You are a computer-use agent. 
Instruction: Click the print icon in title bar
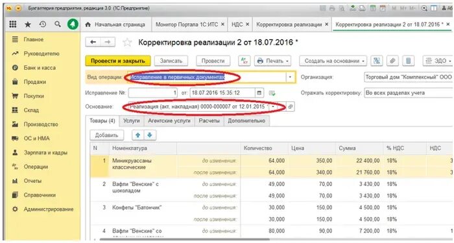point(332,8)
